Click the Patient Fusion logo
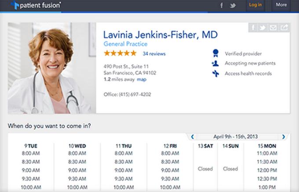 (36, 5)
